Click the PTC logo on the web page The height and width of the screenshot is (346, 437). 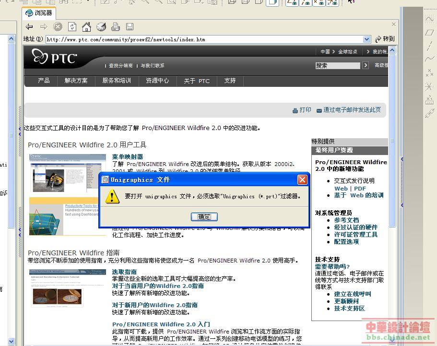tap(54, 57)
